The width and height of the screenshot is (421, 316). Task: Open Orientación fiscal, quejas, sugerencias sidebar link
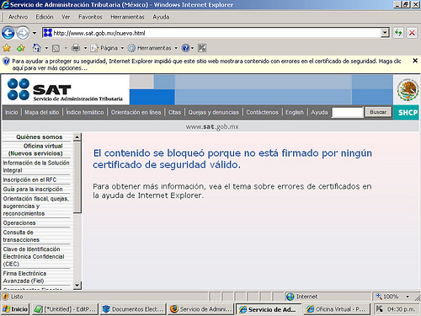(36, 206)
